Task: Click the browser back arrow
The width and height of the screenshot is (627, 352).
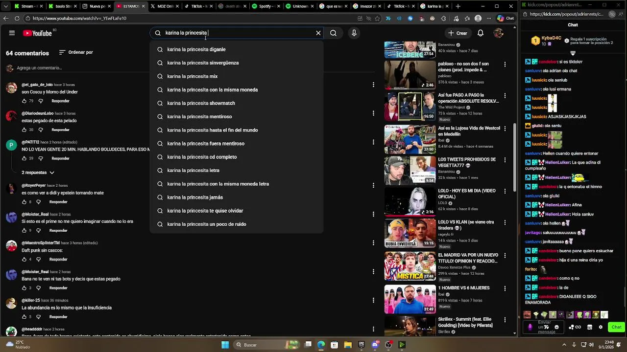Action: [5, 19]
